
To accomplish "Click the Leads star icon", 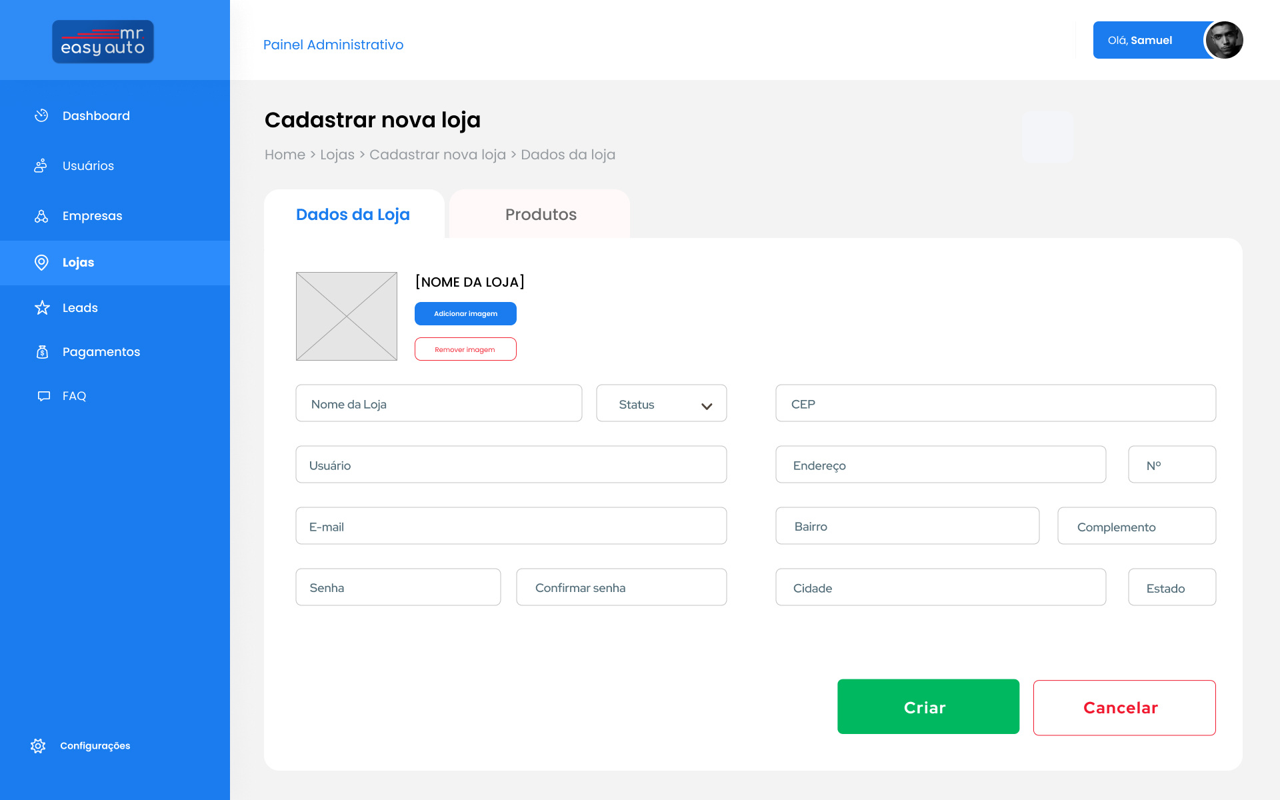I will point(42,307).
